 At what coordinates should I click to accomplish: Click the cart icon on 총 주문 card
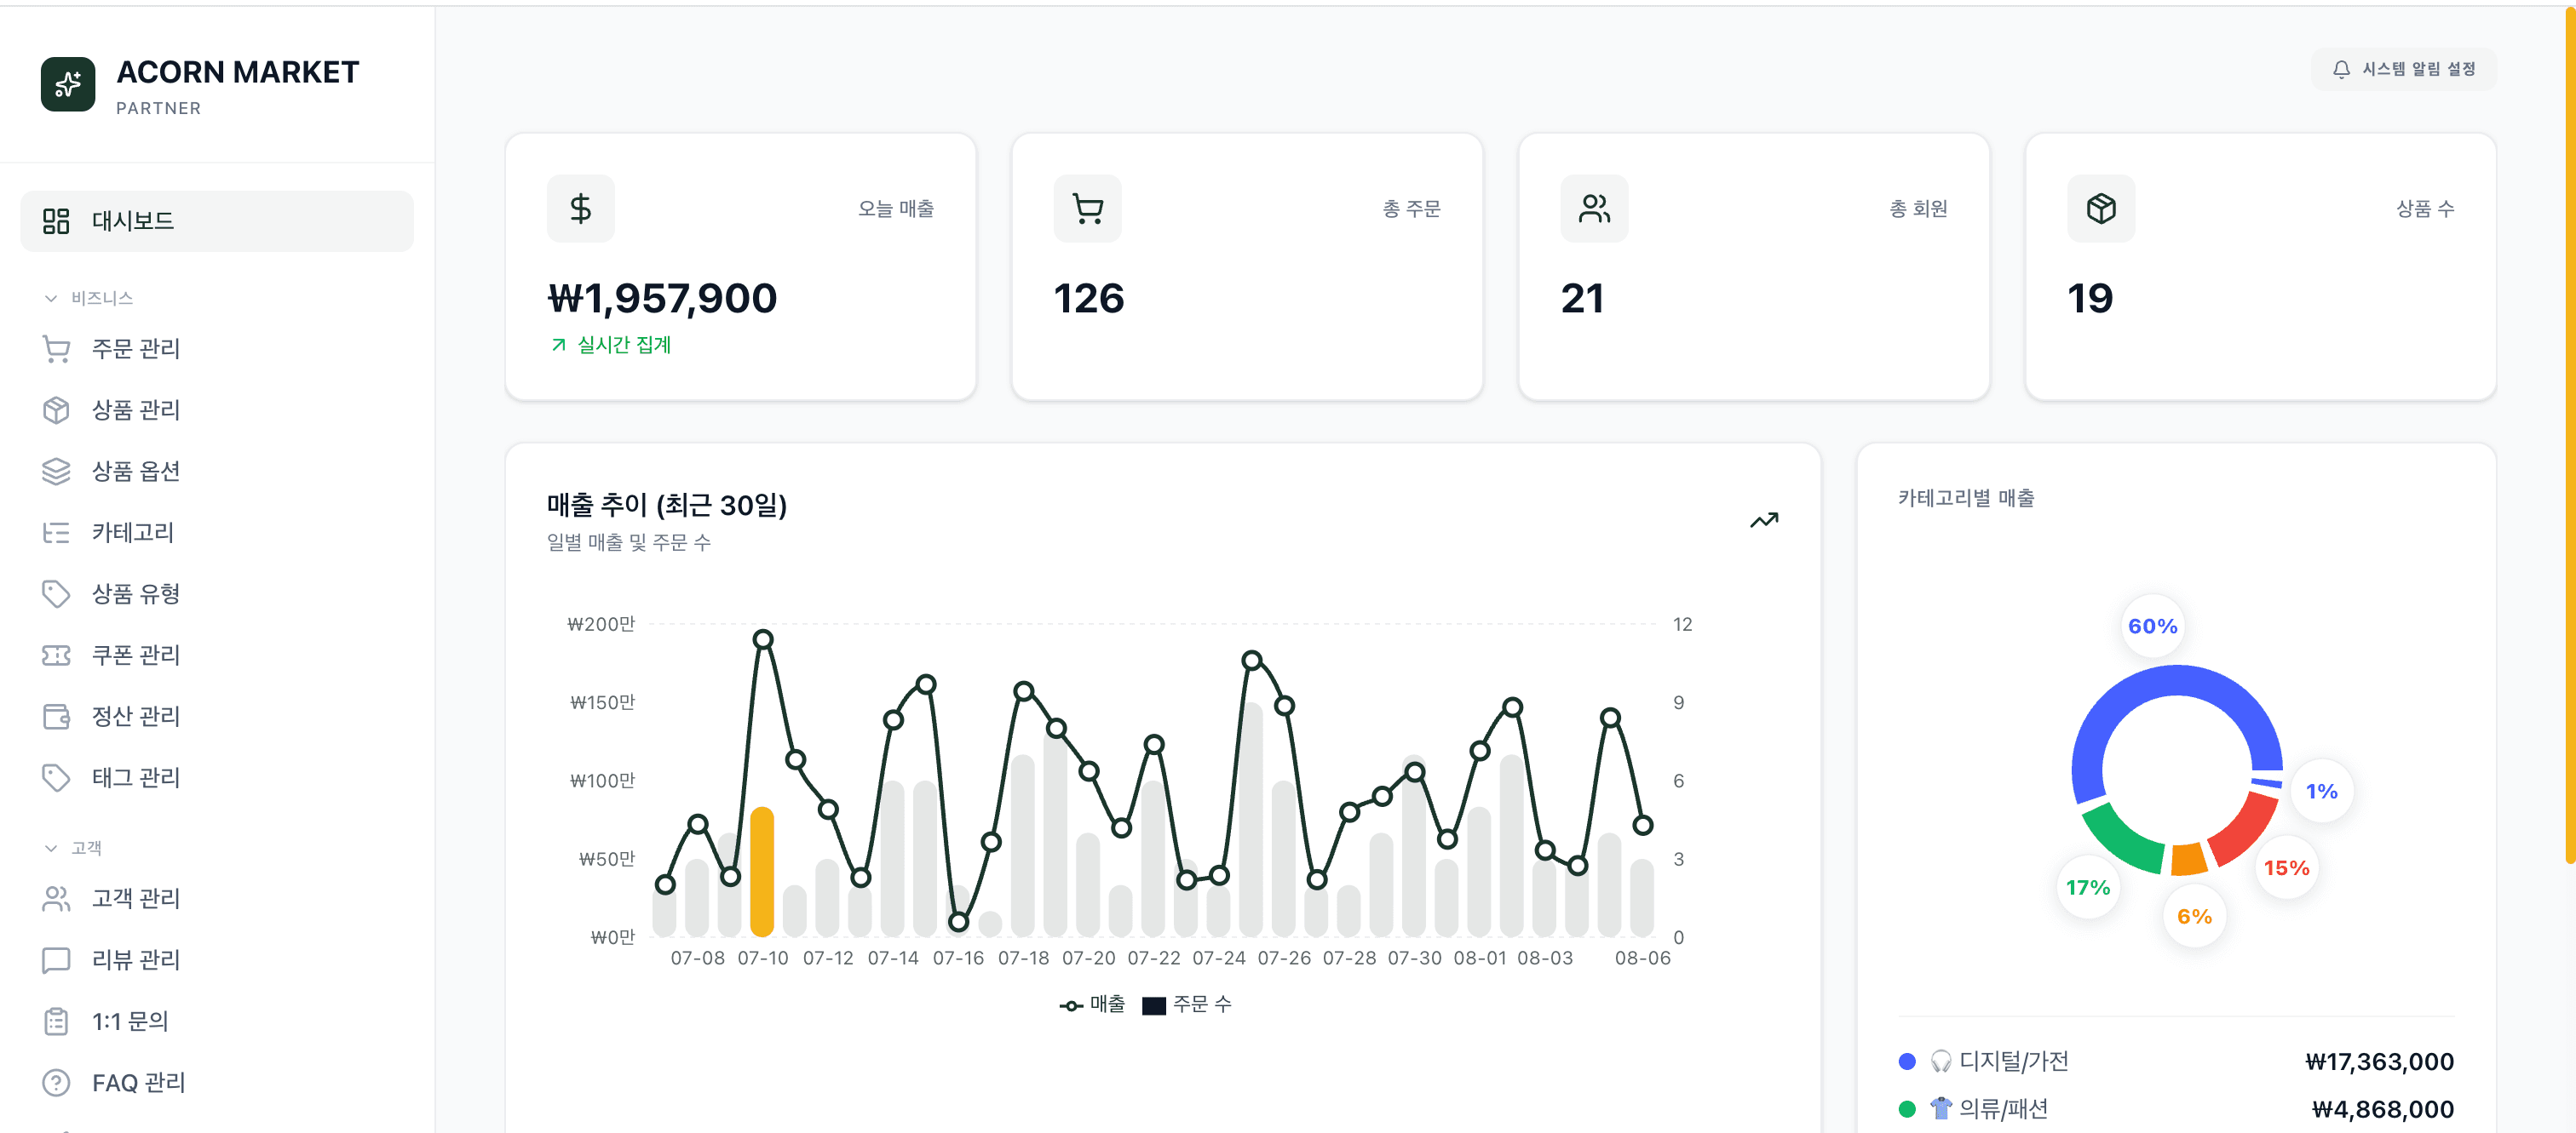(1087, 208)
